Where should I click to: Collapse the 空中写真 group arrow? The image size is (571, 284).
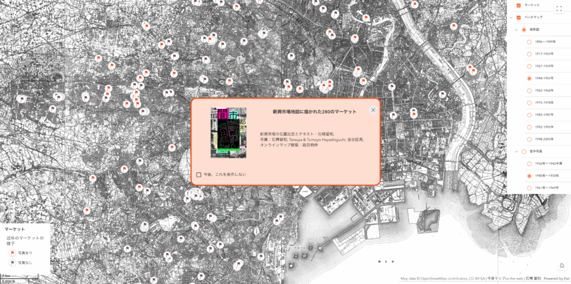516,151
